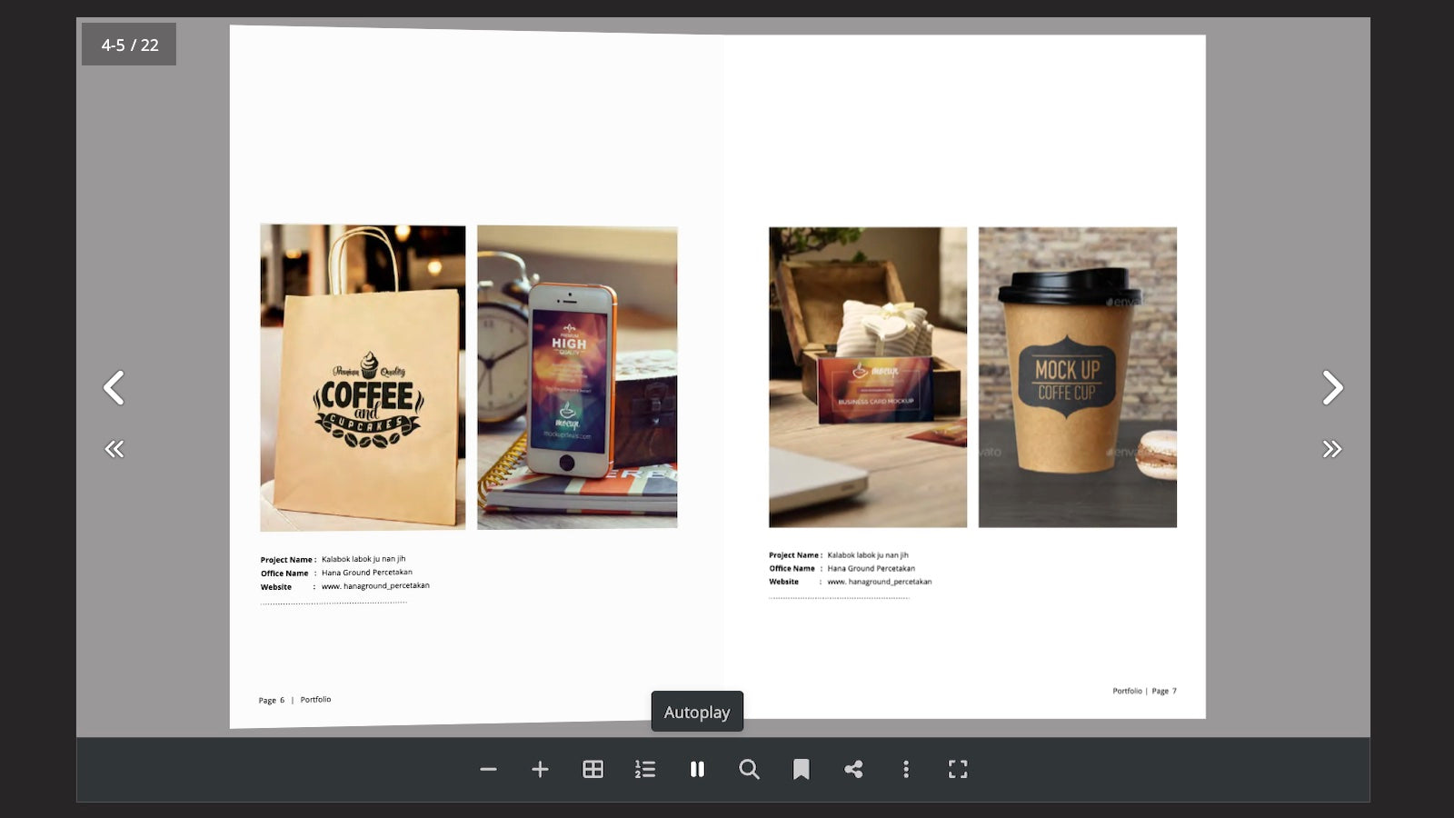Viewport: 1454px width, 818px height.
Task: Toggle fullscreen view
Action: coord(957,769)
